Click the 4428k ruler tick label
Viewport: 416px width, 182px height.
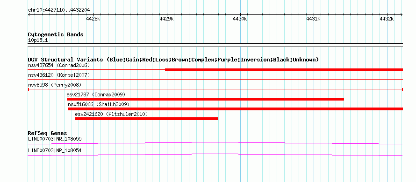coord(93,19)
